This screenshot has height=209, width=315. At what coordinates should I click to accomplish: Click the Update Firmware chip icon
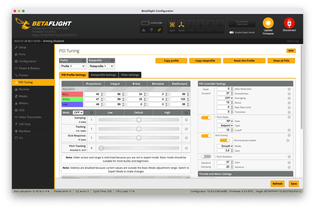(x=268, y=23)
